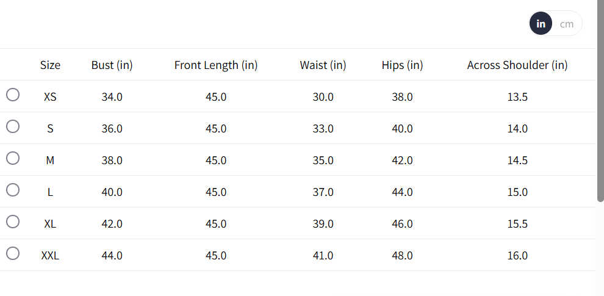The image size is (604, 296).
Task: Select the in (inches) unit option
Action: tap(541, 24)
